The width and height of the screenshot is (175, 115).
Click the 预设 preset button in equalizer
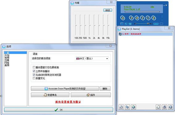click(108, 10)
